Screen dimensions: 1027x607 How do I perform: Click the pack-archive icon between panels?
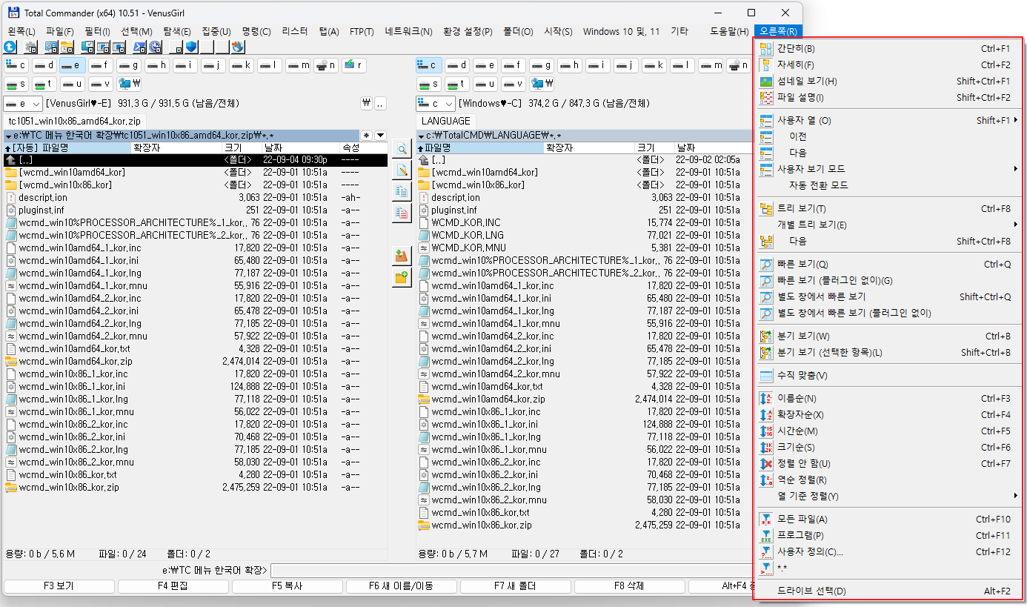(x=402, y=256)
